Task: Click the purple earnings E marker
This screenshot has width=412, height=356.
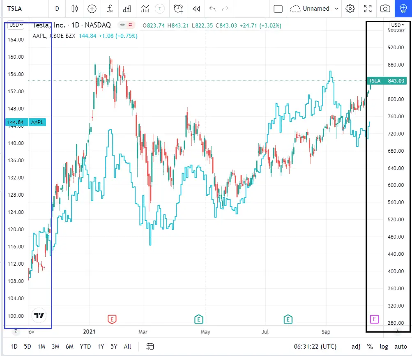Action: pos(374,319)
